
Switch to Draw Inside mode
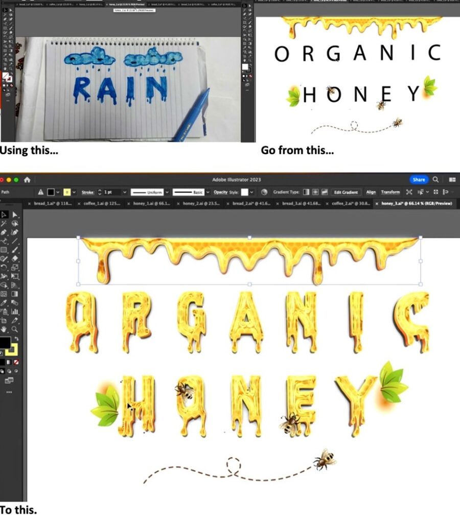coord(16,371)
